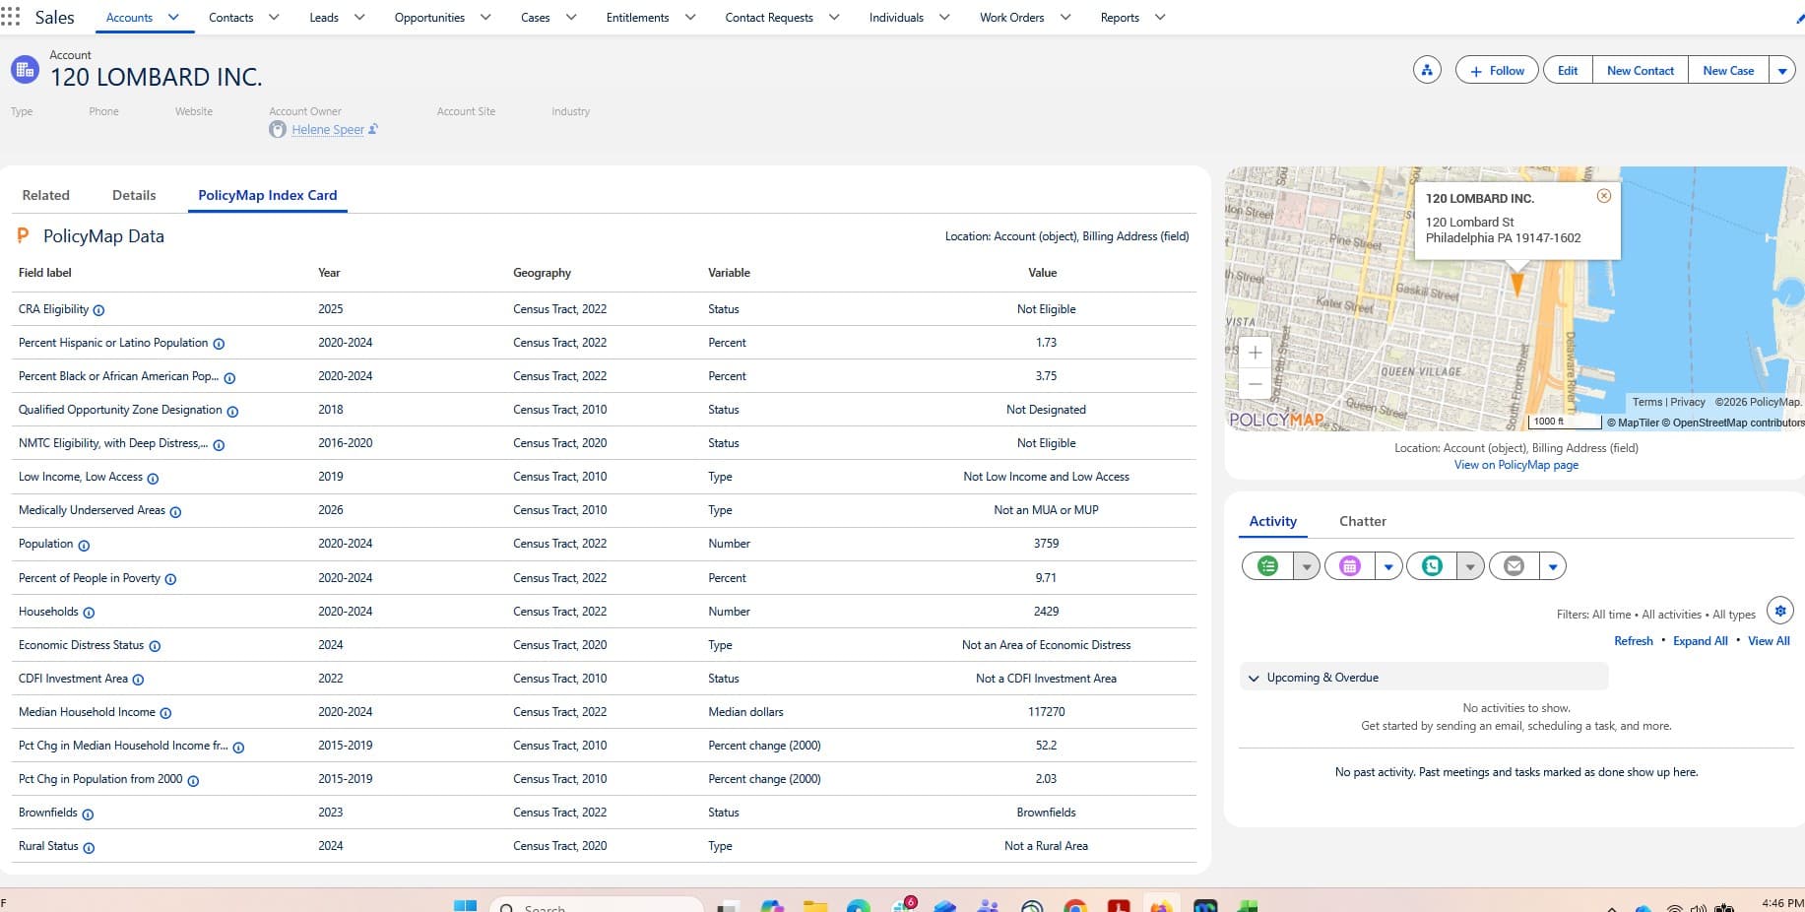This screenshot has width=1805, height=912.
Task: Click the New Task green icon
Action: (x=1267, y=565)
